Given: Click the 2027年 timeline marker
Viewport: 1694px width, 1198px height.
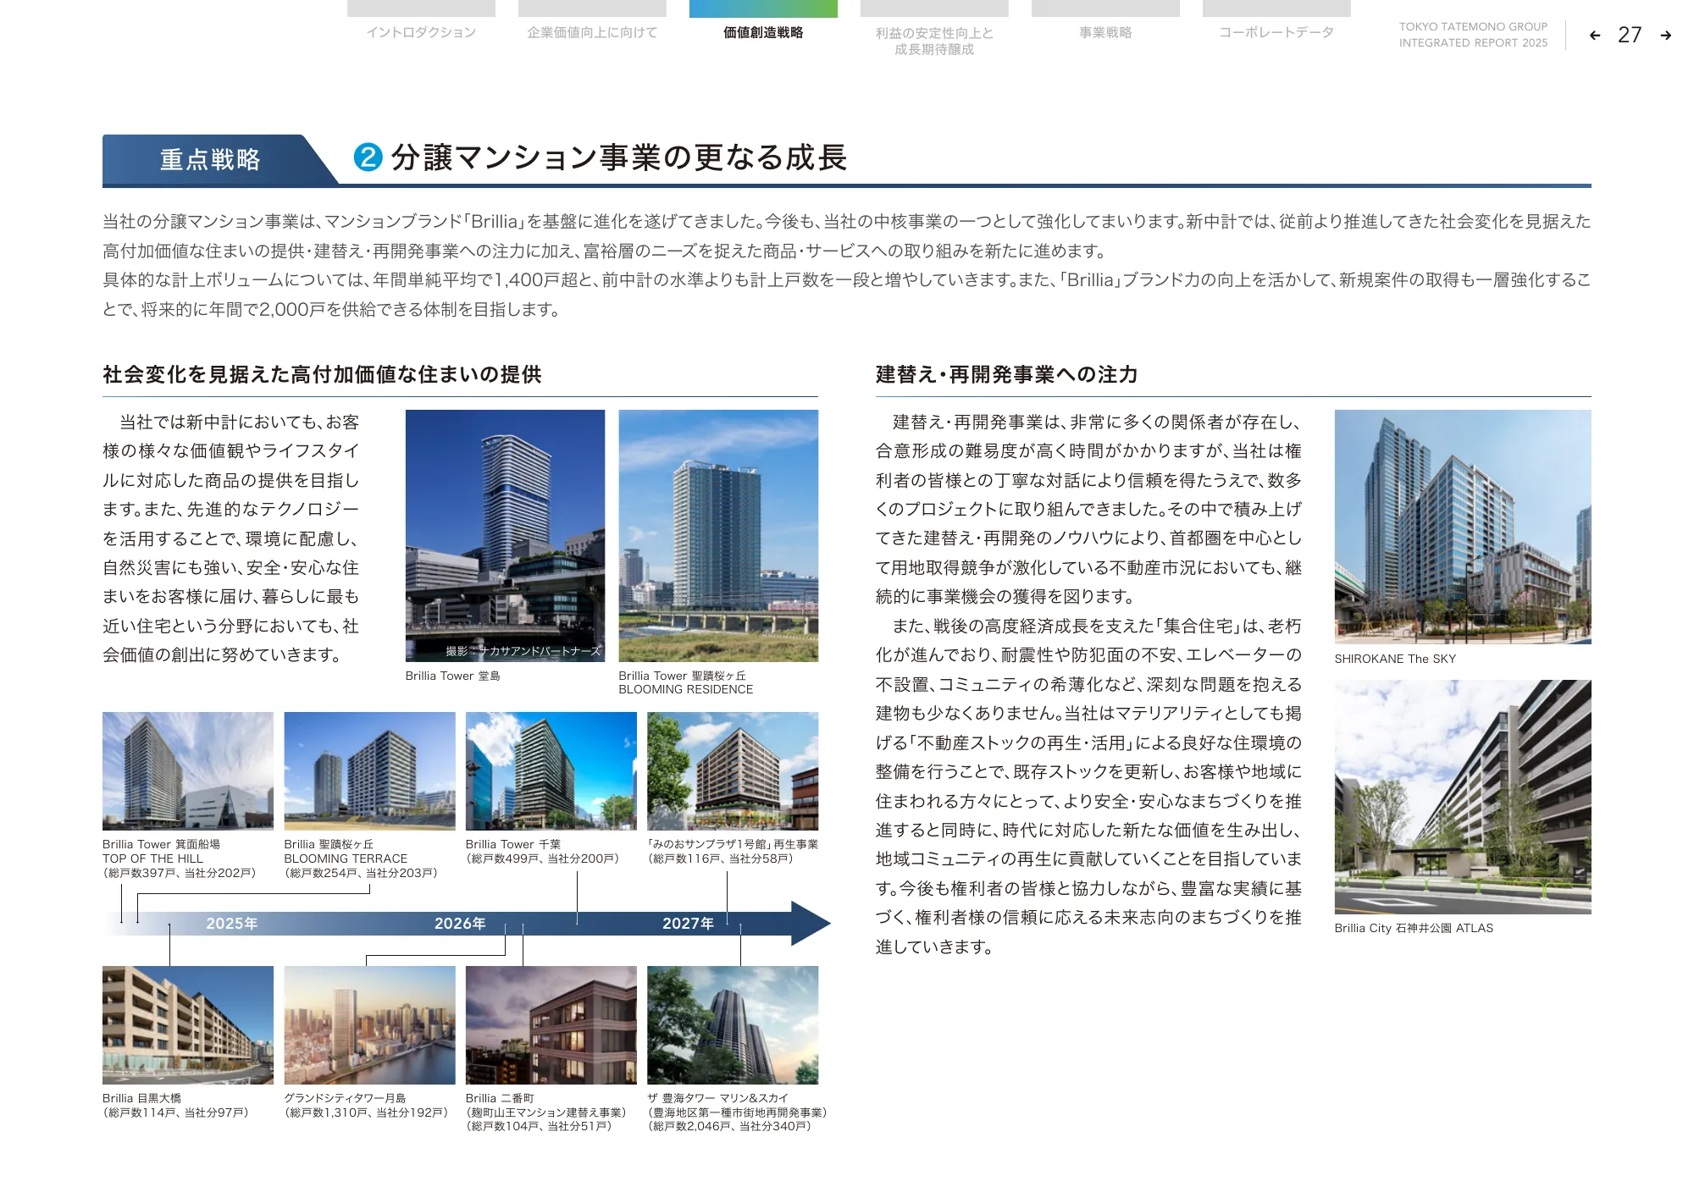Looking at the screenshot, I should [688, 924].
